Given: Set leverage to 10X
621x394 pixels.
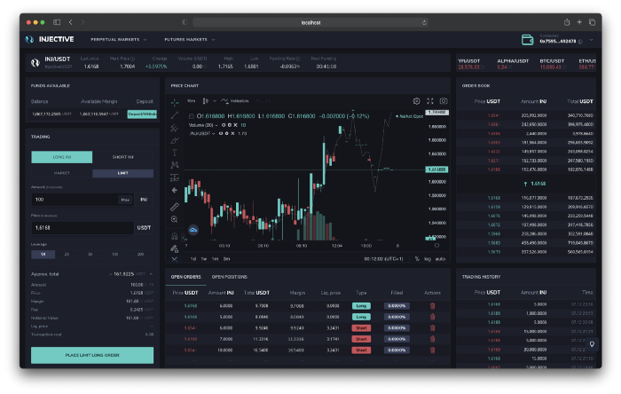Looking at the screenshot, I should (114, 254).
